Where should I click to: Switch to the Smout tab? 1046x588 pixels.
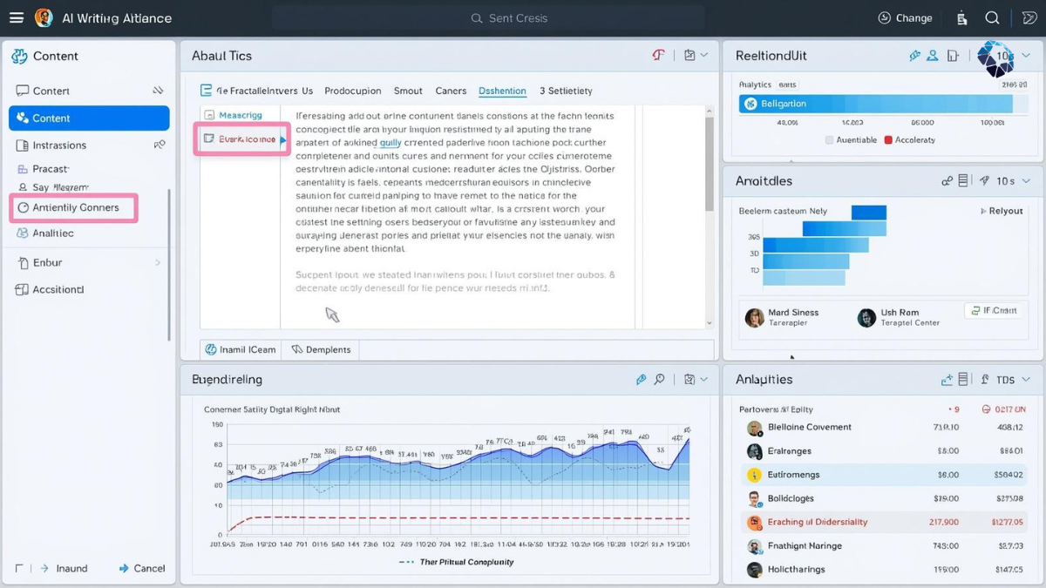tap(408, 91)
